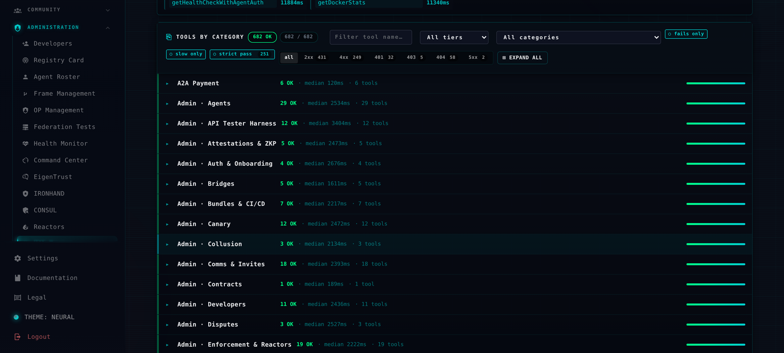Image resolution: width=784 pixels, height=353 pixels.
Task: Click the EigenTrust icon
Action: click(25, 177)
